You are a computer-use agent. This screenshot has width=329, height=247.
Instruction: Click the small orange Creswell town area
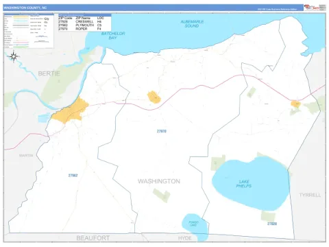(295, 104)
